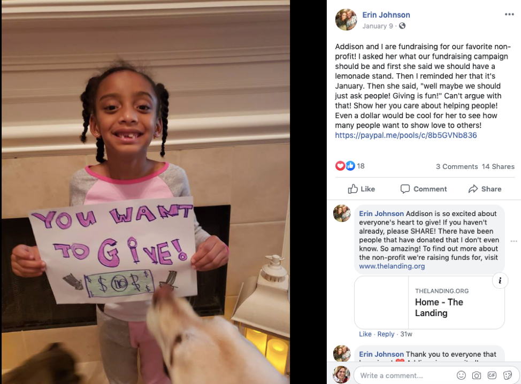View the 3 Comments link
Screen dimensions: 521x384
pyautogui.click(x=456, y=166)
